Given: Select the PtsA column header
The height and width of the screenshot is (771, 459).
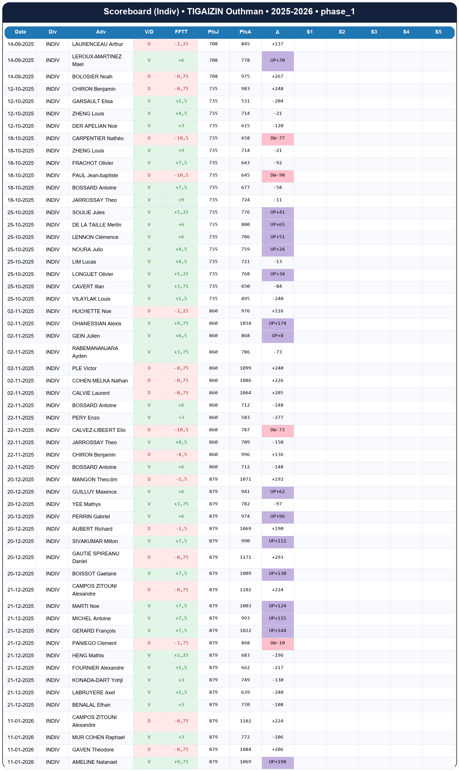Looking at the screenshot, I should 245,32.
